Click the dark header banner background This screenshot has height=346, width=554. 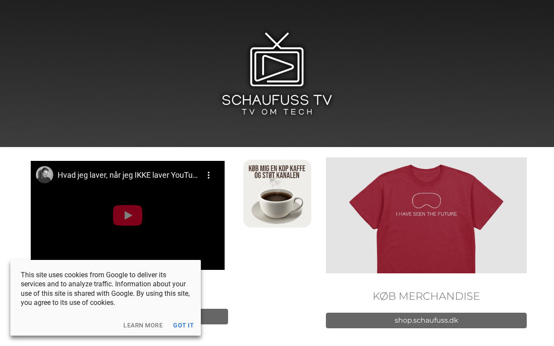click(x=433, y=74)
